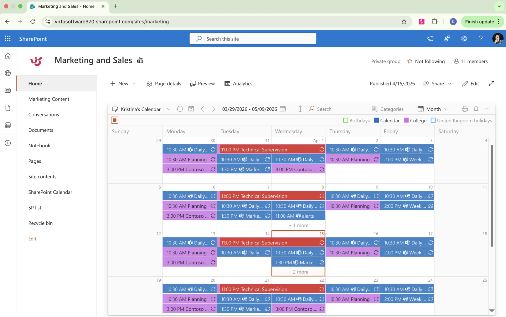Open the user profile picture
The height and width of the screenshot is (317, 506).
(x=498, y=39)
